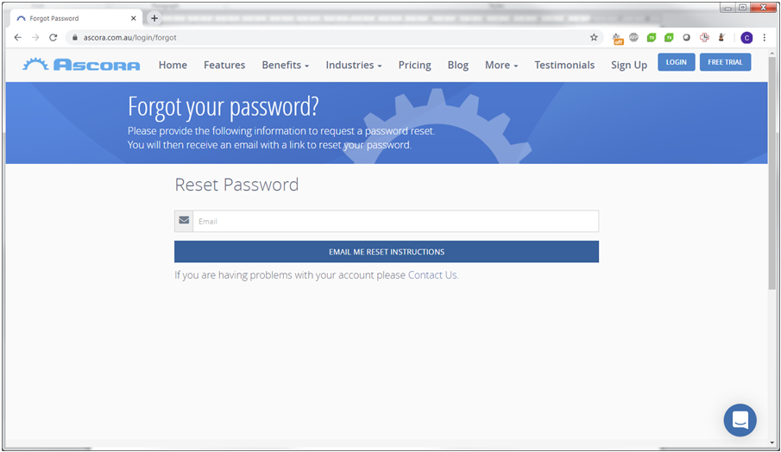Open the Chrome three-dot menu

pyautogui.click(x=765, y=38)
